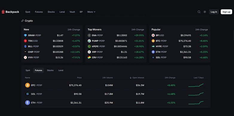Click the TRX/USD red coin icon
This screenshot has width=234, height=116.
point(25,41)
